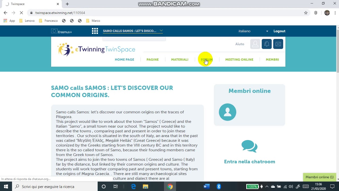Open the PAGINE tab
The image size is (339, 191).
153,59
